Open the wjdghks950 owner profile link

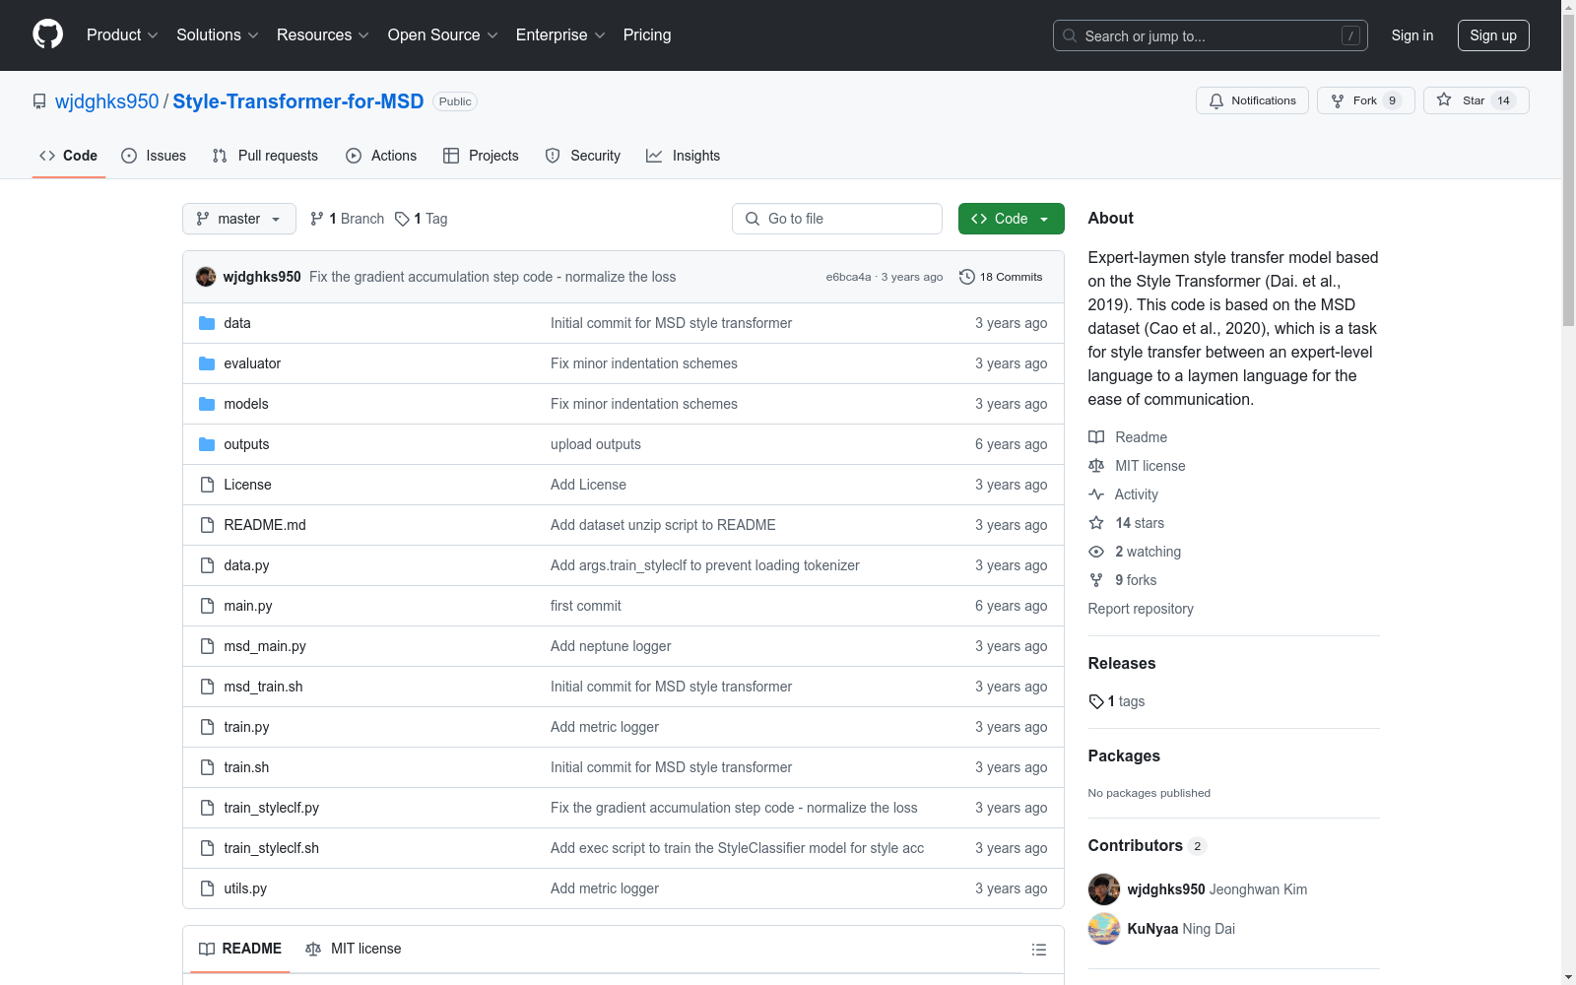click(x=106, y=101)
